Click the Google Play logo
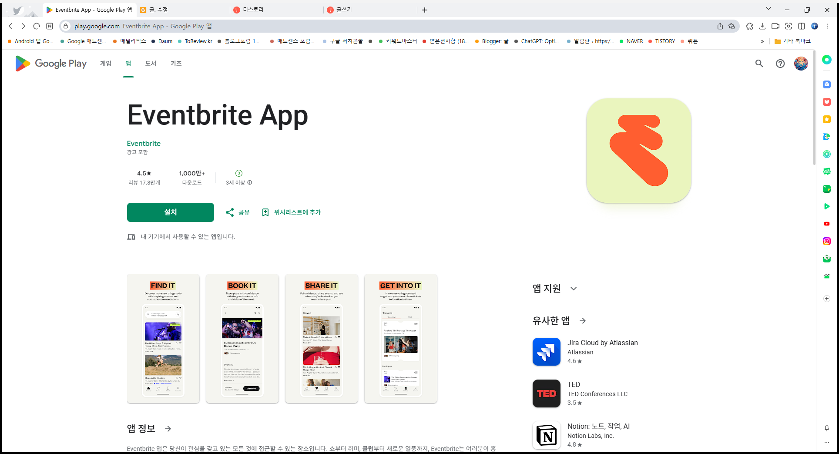Viewport: 839px width, 454px height. pyautogui.click(x=50, y=64)
